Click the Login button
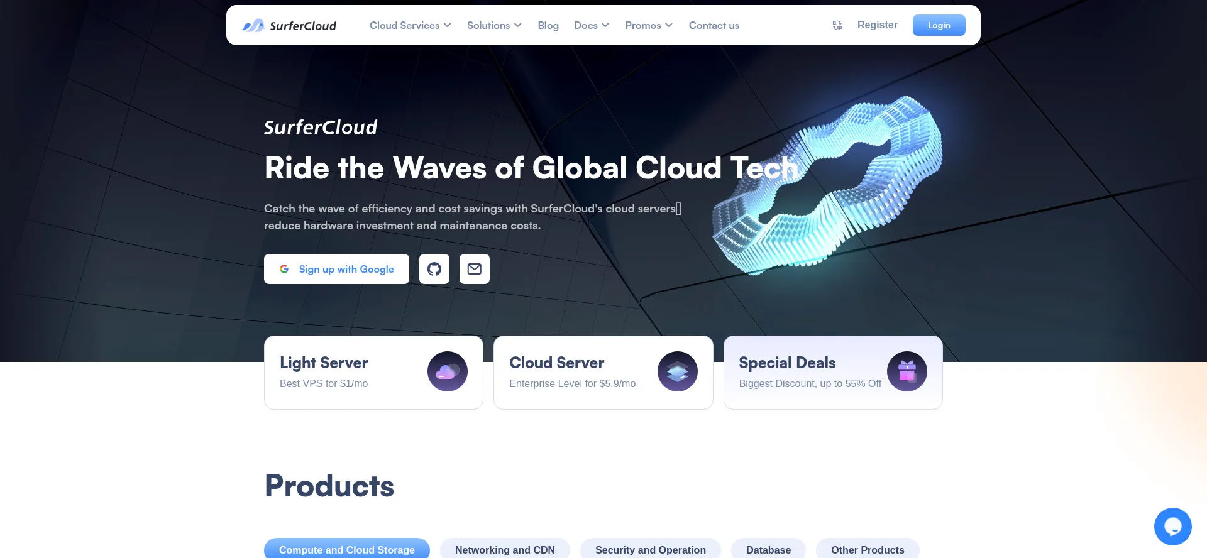 click(x=939, y=25)
